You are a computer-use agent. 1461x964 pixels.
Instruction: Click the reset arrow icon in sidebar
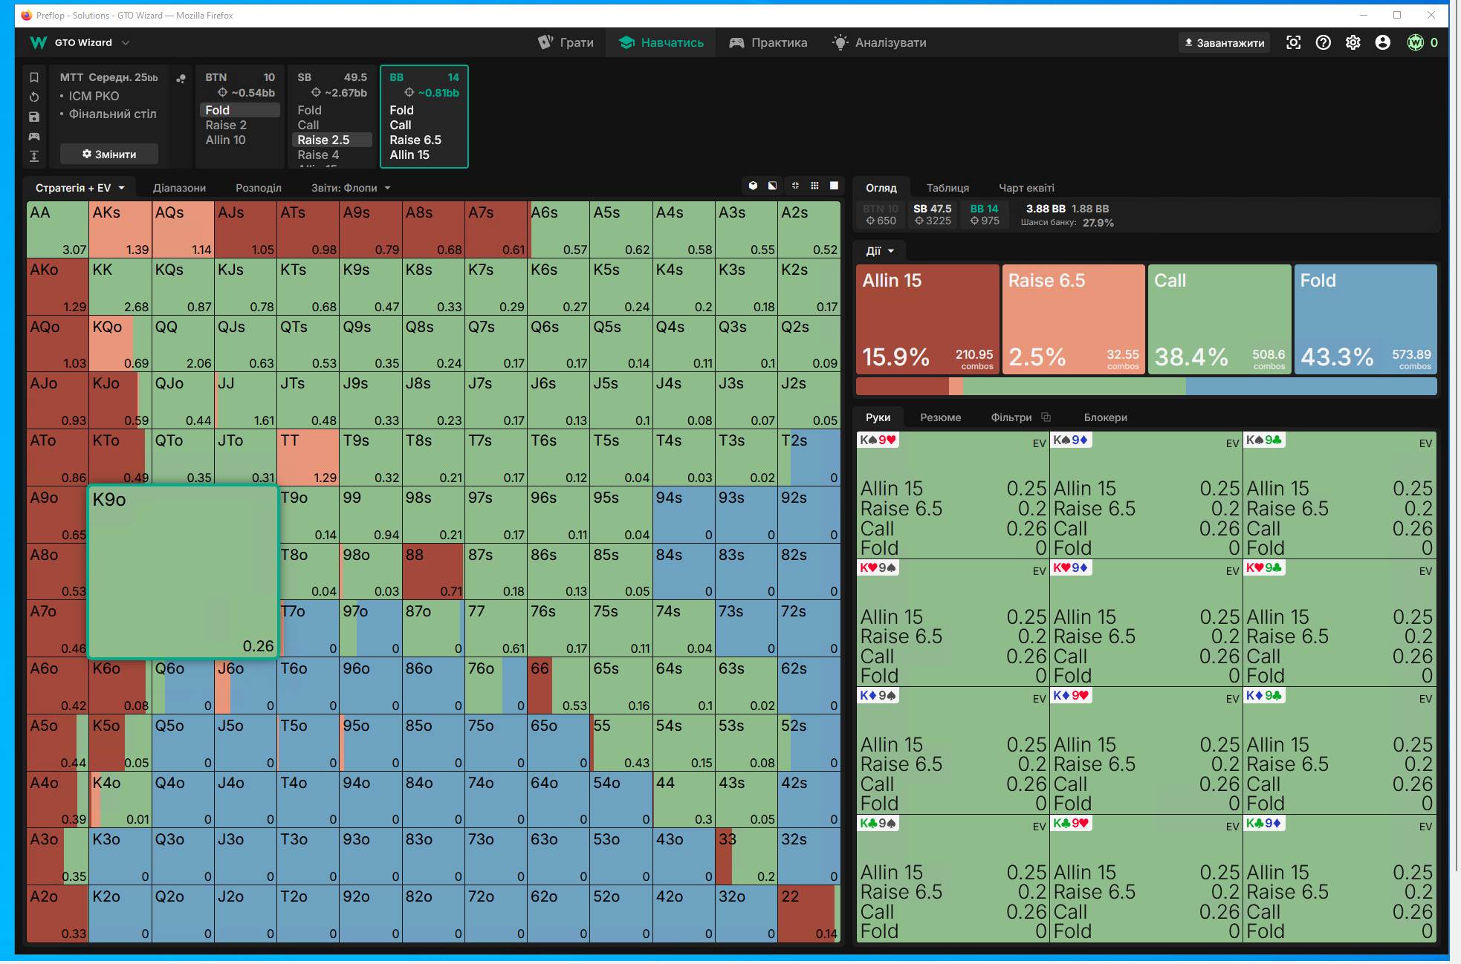[34, 97]
